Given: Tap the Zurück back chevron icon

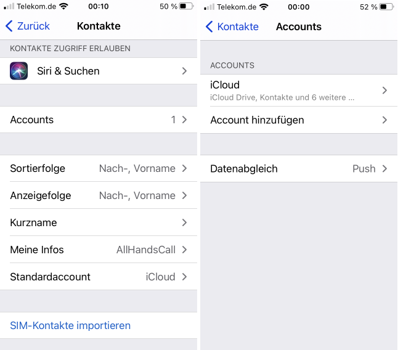Looking at the screenshot, I should [9, 26].
